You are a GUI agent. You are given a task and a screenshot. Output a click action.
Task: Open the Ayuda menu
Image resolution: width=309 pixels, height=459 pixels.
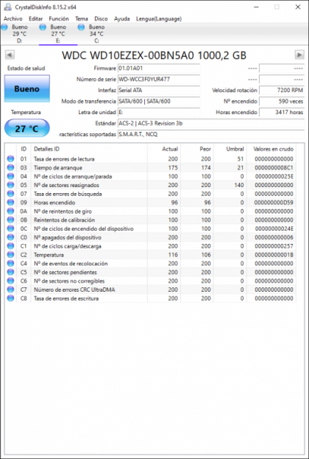click(122, 18)
